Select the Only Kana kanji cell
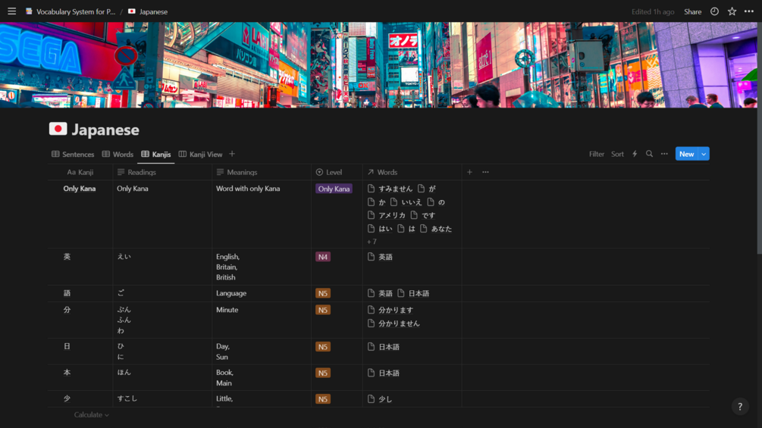 pos(80,214)
